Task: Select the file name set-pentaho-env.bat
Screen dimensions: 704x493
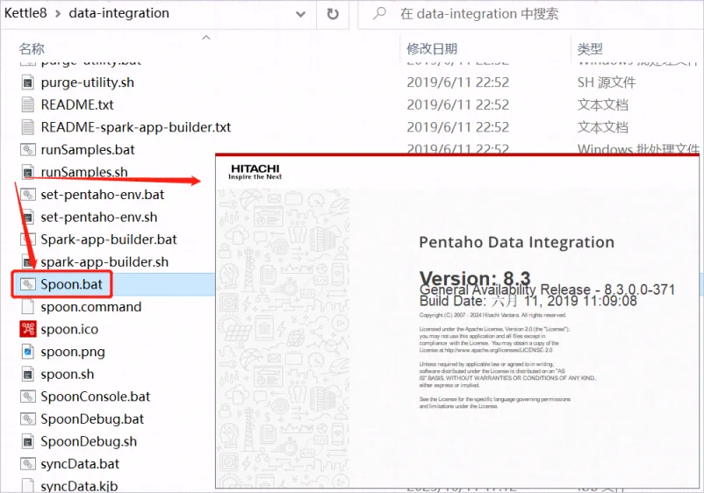Action: (x=103, y=195)
